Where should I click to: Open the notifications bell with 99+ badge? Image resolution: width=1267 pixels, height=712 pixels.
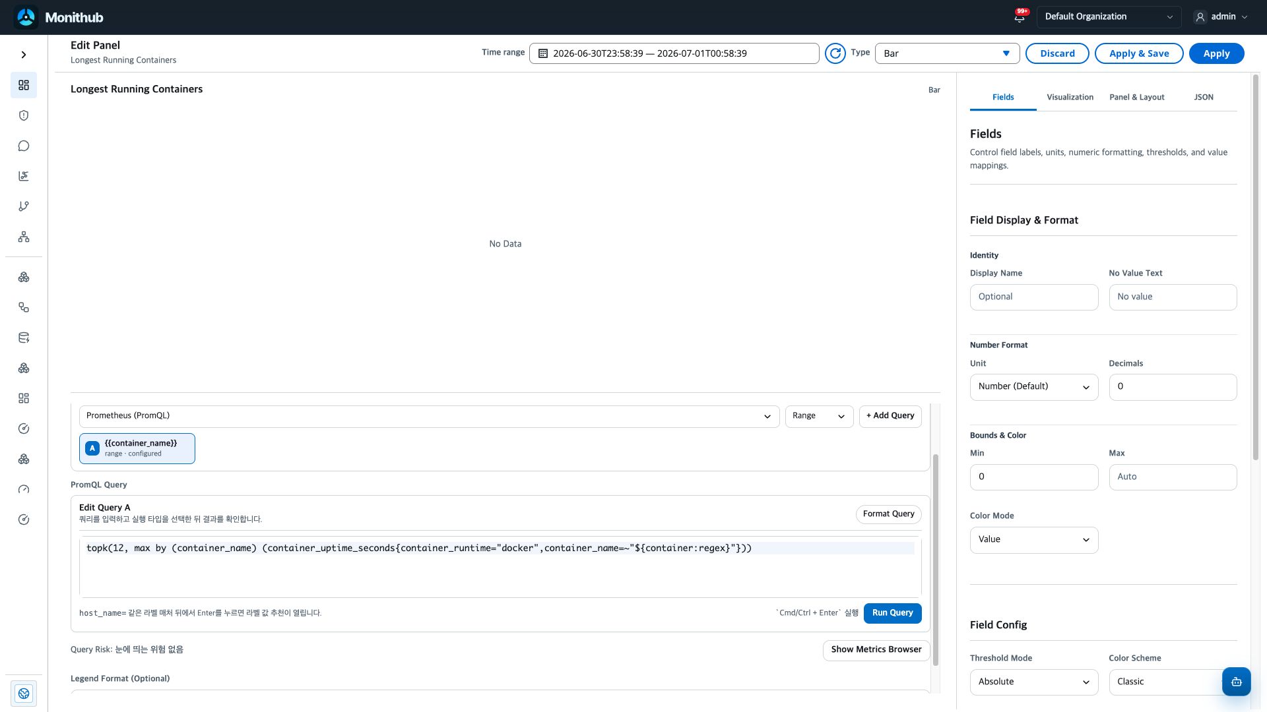click(x=1020, y=16)
